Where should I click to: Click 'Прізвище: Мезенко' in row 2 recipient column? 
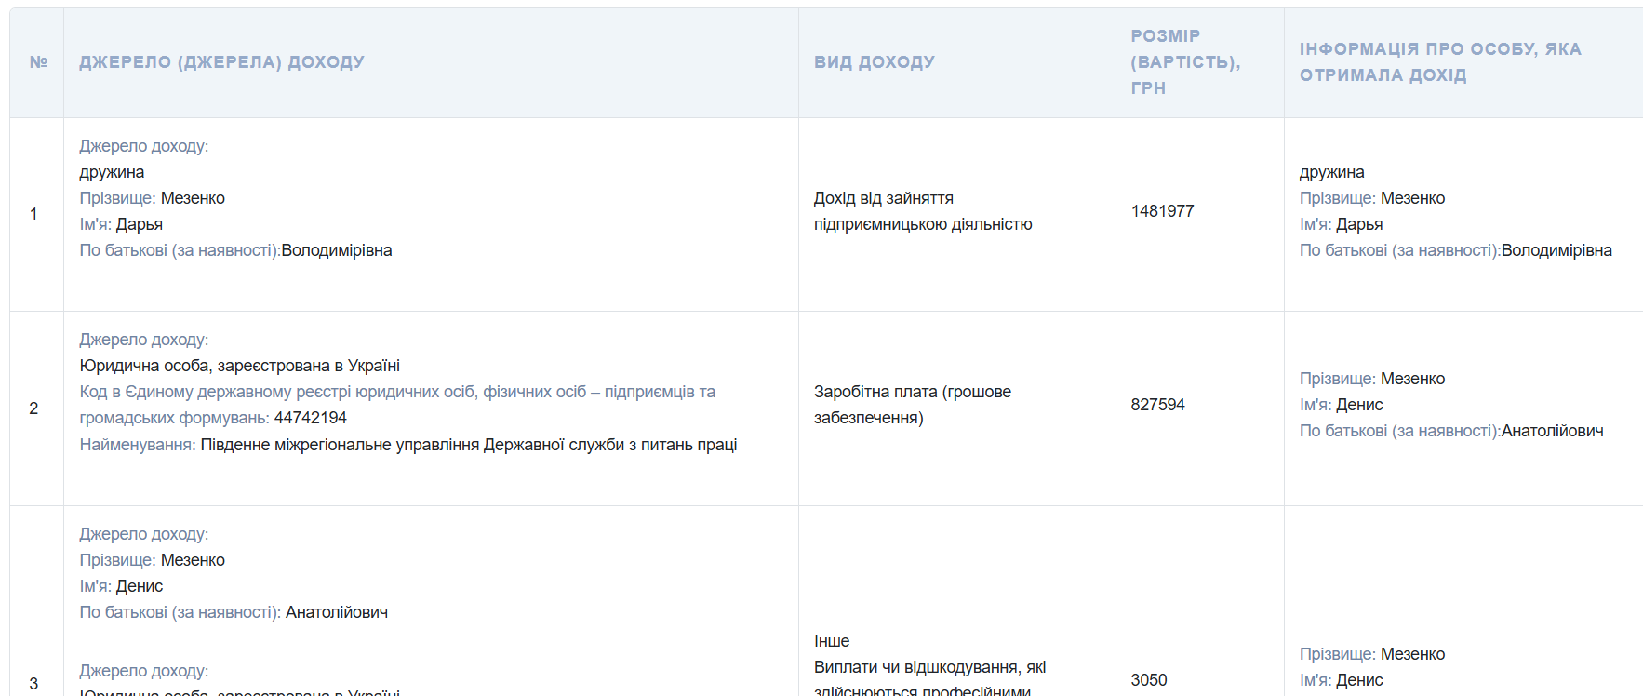click(x=1372, y=379)
